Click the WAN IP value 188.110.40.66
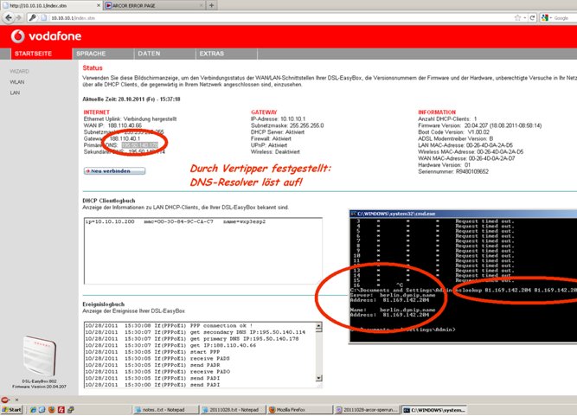 click(125, 125)
